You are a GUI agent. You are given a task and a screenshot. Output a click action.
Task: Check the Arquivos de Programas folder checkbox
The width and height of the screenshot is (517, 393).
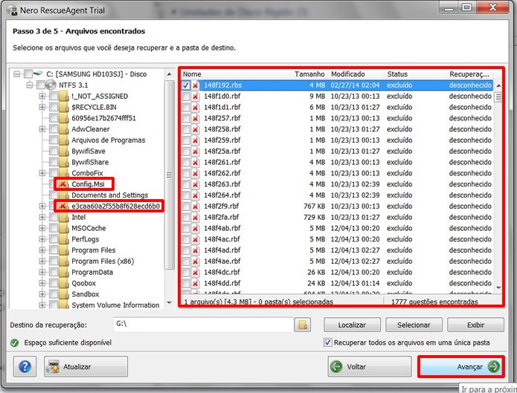click(54, 140)
